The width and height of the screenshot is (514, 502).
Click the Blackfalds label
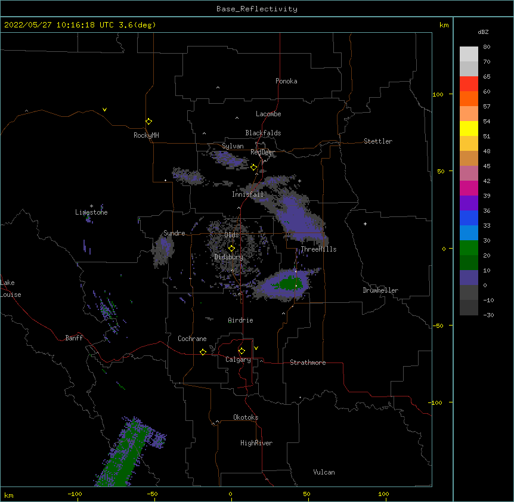(x=263, y=133)
